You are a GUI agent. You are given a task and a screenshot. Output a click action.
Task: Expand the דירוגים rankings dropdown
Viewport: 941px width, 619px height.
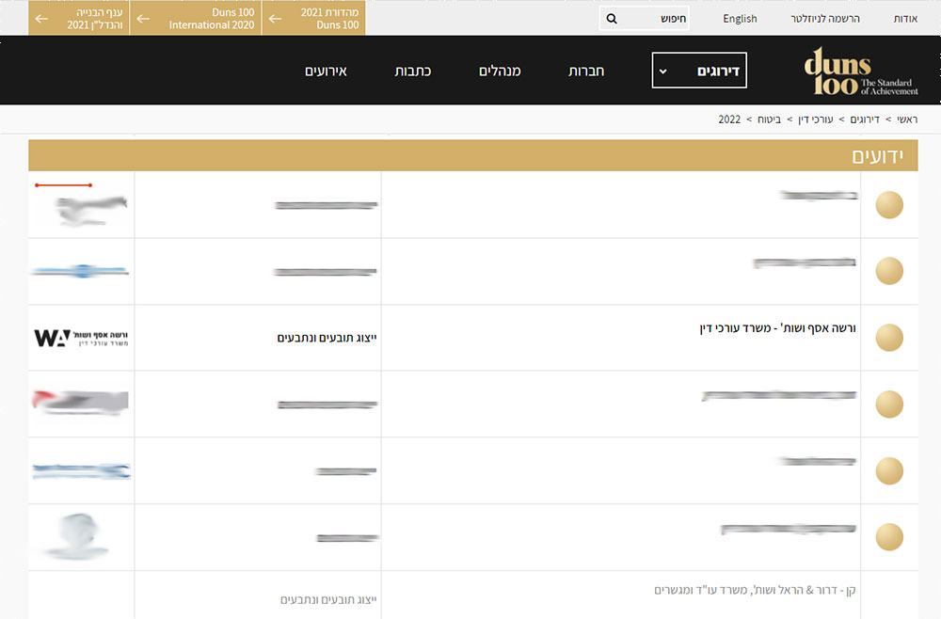coord(699,71)
